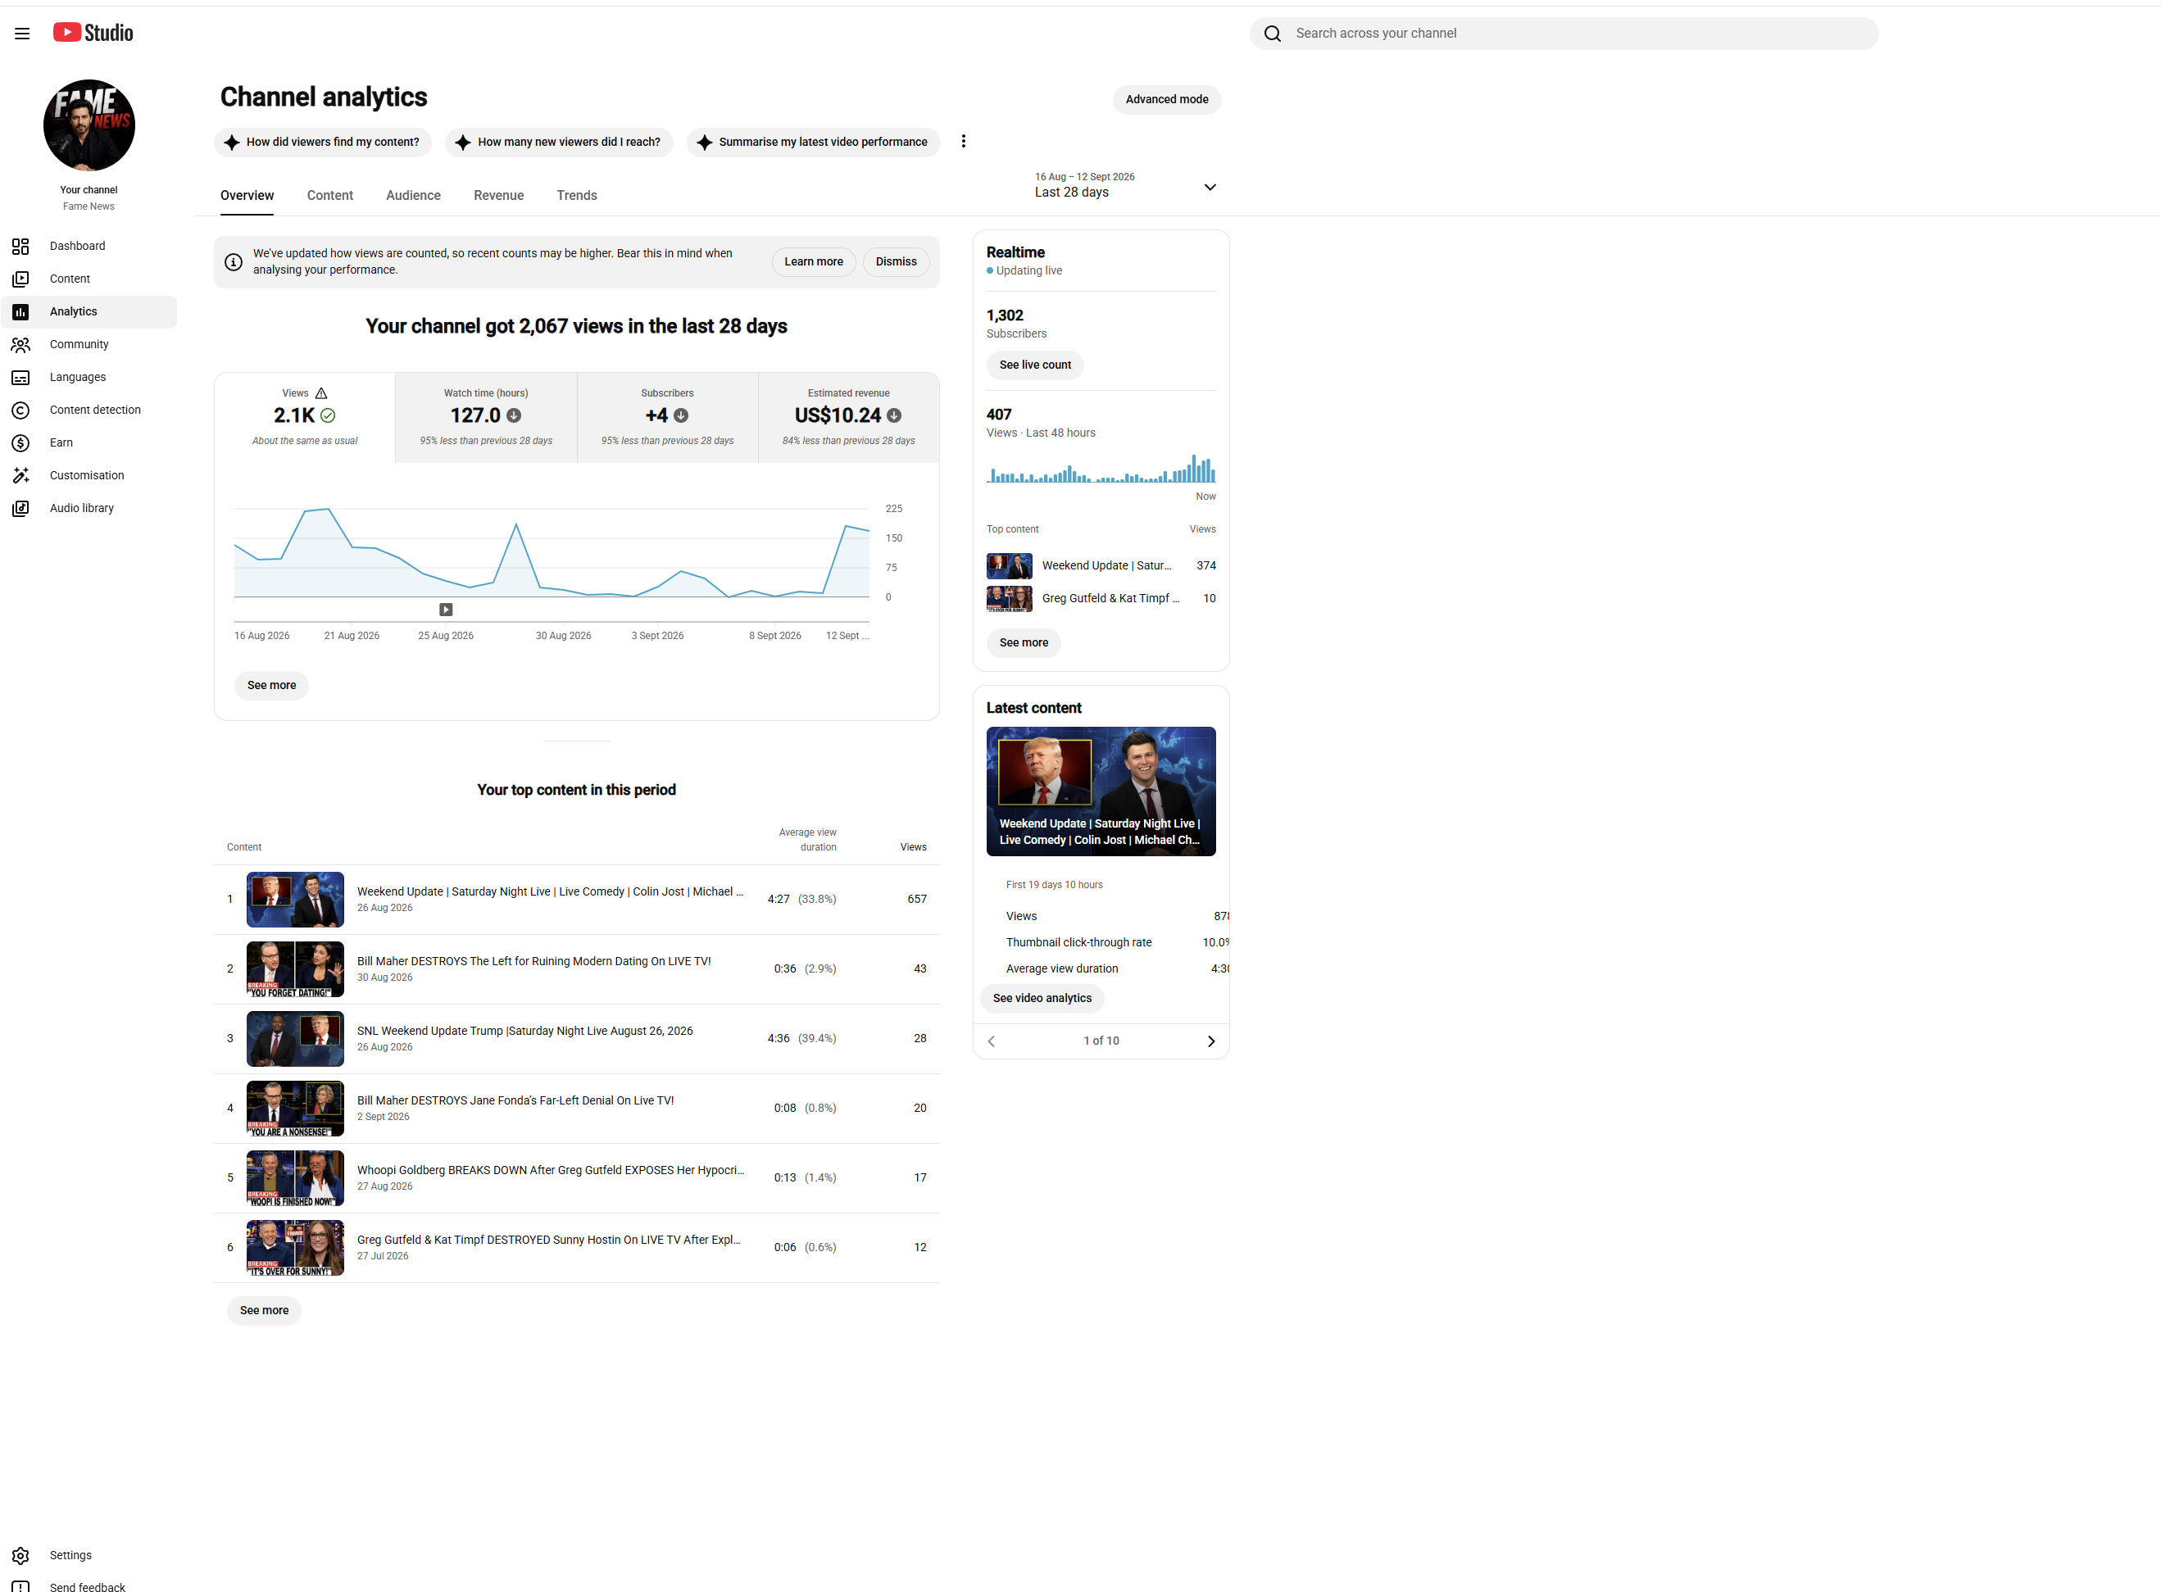The height and width of the screenshot is (1592, 2161).
Task: Switch to the Audience tab
Action: (414, 196)
